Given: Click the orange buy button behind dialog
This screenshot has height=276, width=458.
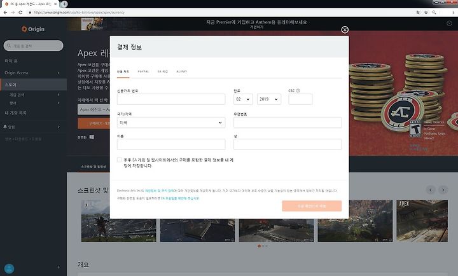Looking at the screenshot, I should [x=94, y=123].
